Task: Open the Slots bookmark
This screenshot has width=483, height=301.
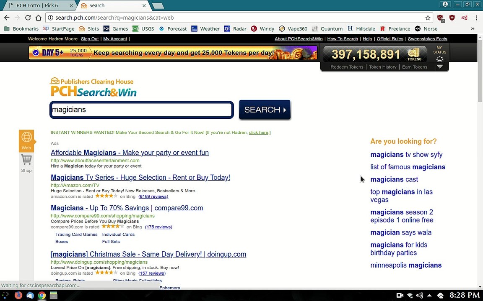Action: click(89, 28)
